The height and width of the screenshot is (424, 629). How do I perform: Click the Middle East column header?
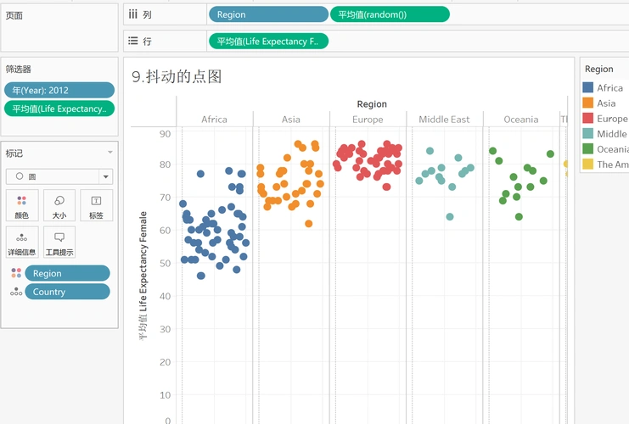[444, 120]
